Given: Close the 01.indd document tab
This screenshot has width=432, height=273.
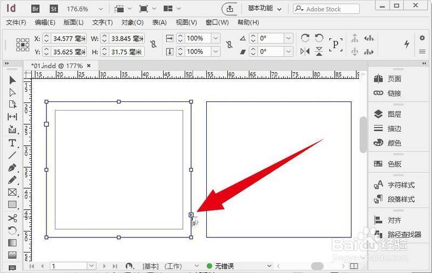Looking at the screenshot, I should click(89, 65).
